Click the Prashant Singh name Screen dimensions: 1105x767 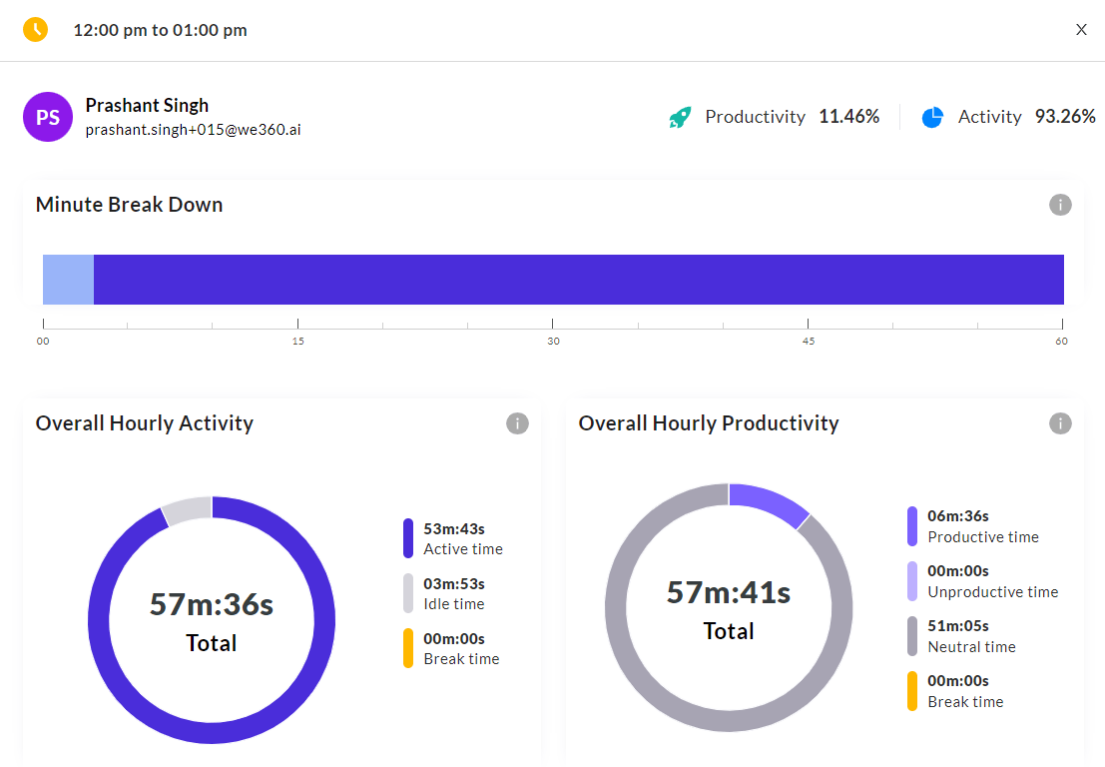pyautogui.click(x=147, y=105)
